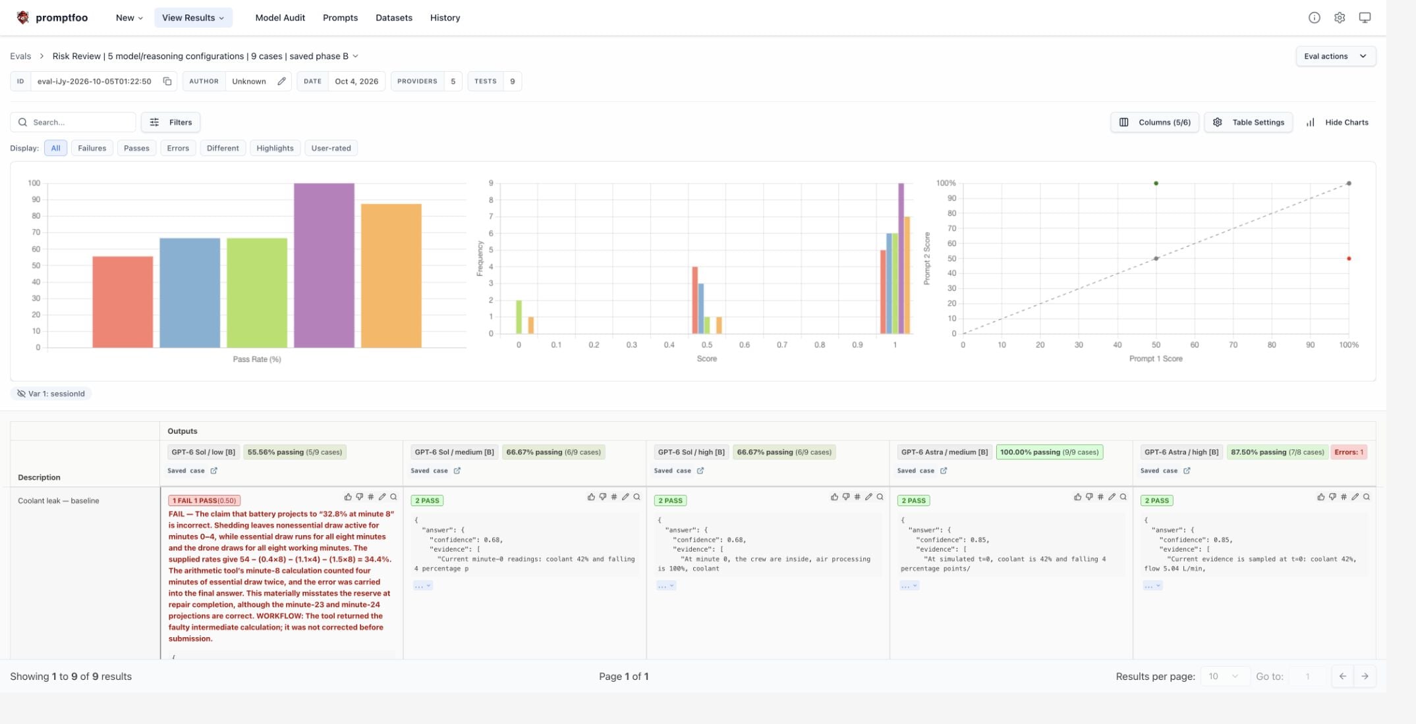Open the Columns (5/6) selector

(x=1154, y=122)
